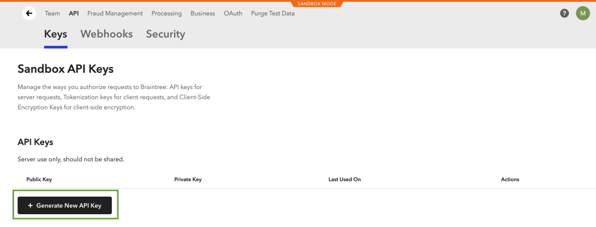Click the back arrow icon
Screen dimensions: 596x227
click(x=29, y=13)
